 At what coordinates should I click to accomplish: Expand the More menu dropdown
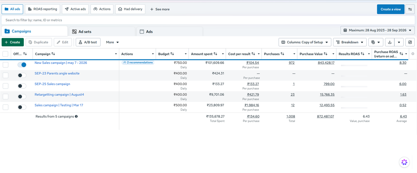pyautogui.click(x=112, y=42)
